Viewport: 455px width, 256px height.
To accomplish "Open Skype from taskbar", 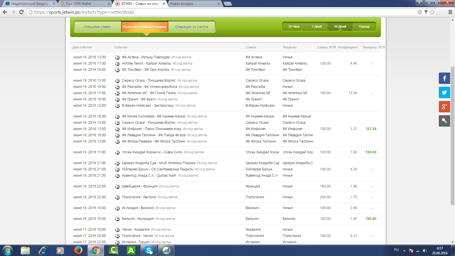I will click(x=149, y=251).
